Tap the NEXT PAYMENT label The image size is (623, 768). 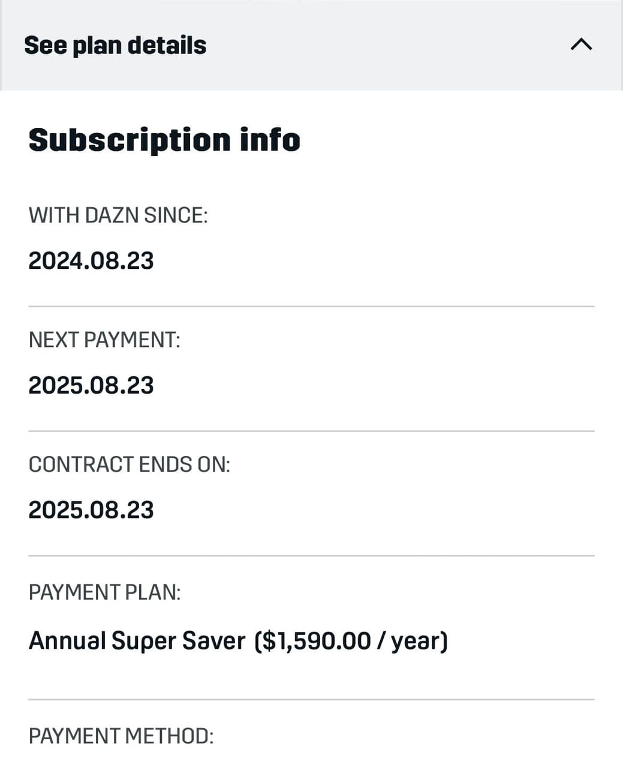point(104,340)
